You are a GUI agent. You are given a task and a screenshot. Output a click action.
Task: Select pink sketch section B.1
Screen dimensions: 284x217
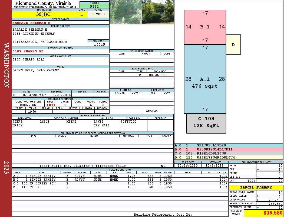coord(205,27)
